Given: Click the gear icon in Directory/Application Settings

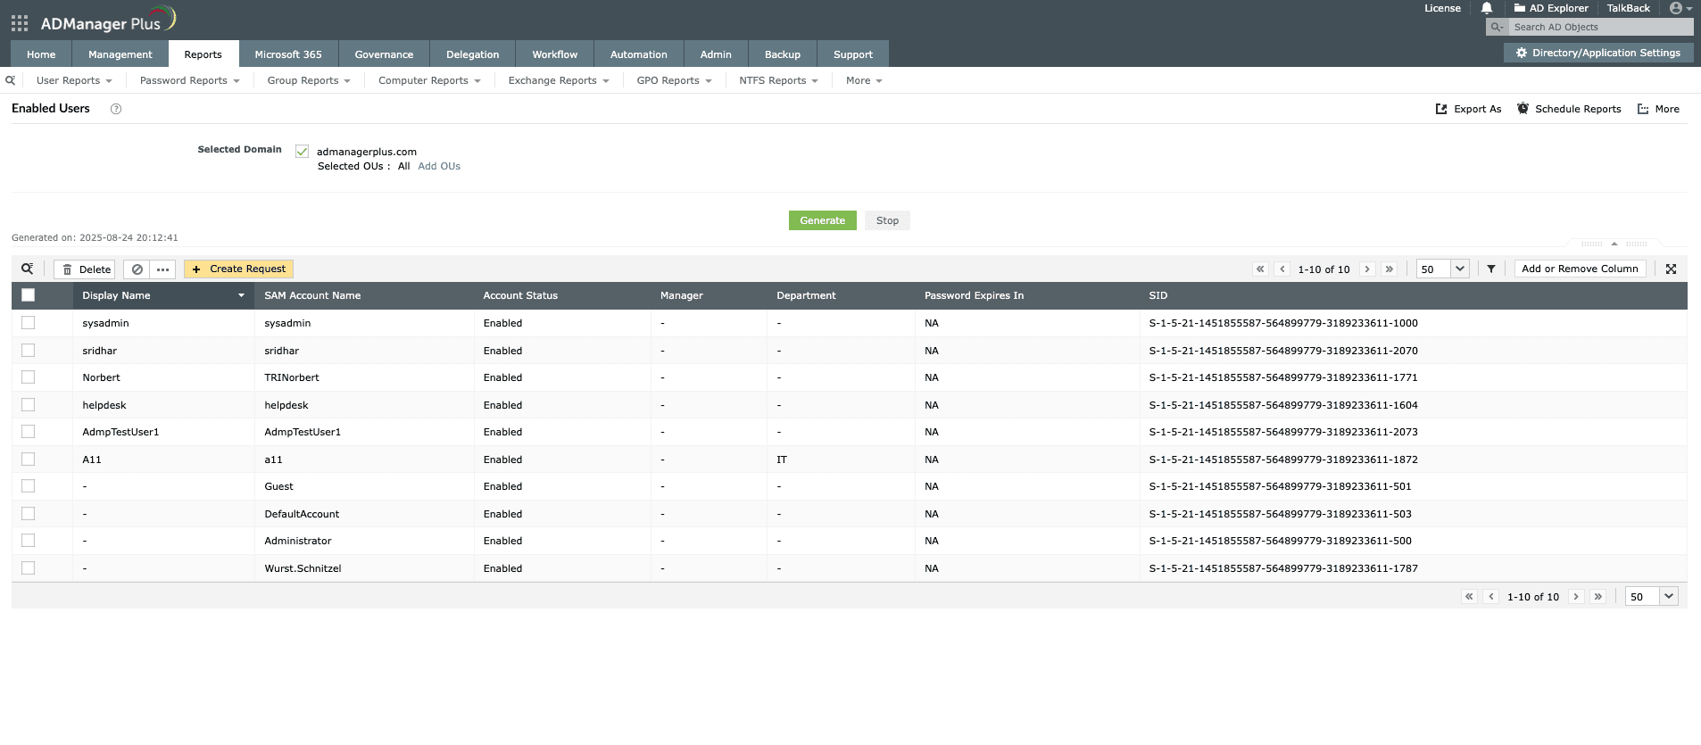Looking at the screenshot, I should (x=1522, y=54).
